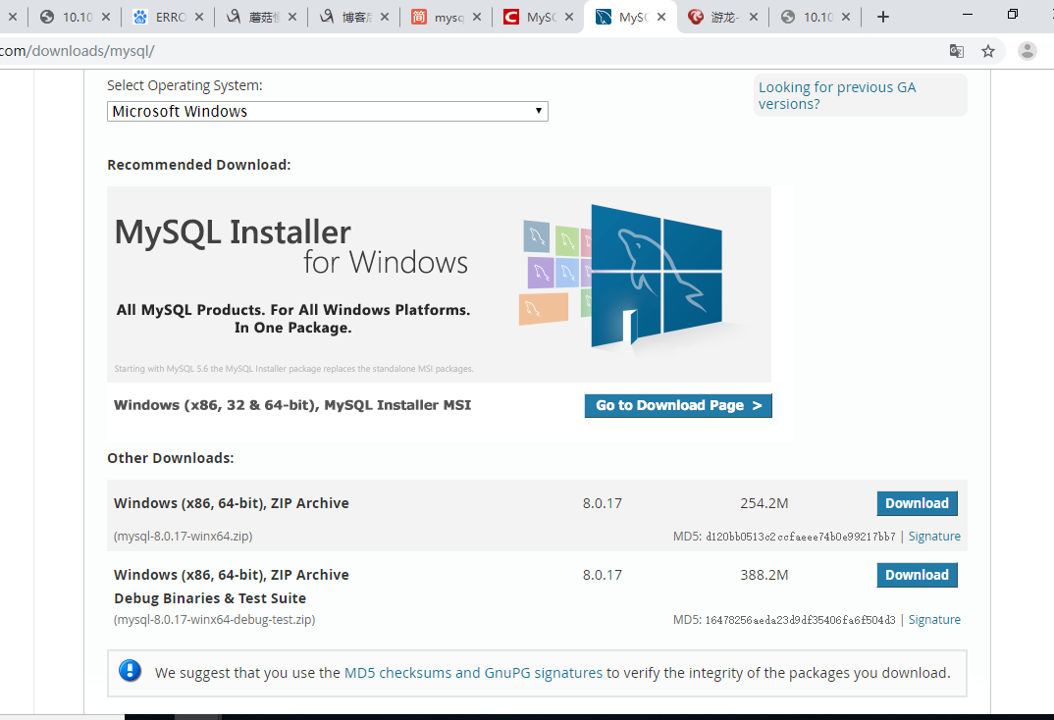Click the Recommended Download heading

(199, 165)
